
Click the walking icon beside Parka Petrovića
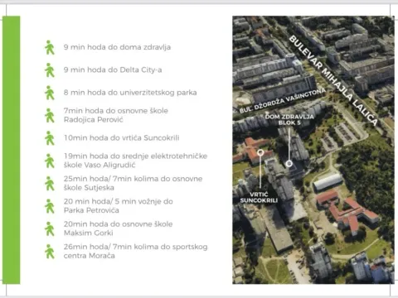tap(50, 206)
